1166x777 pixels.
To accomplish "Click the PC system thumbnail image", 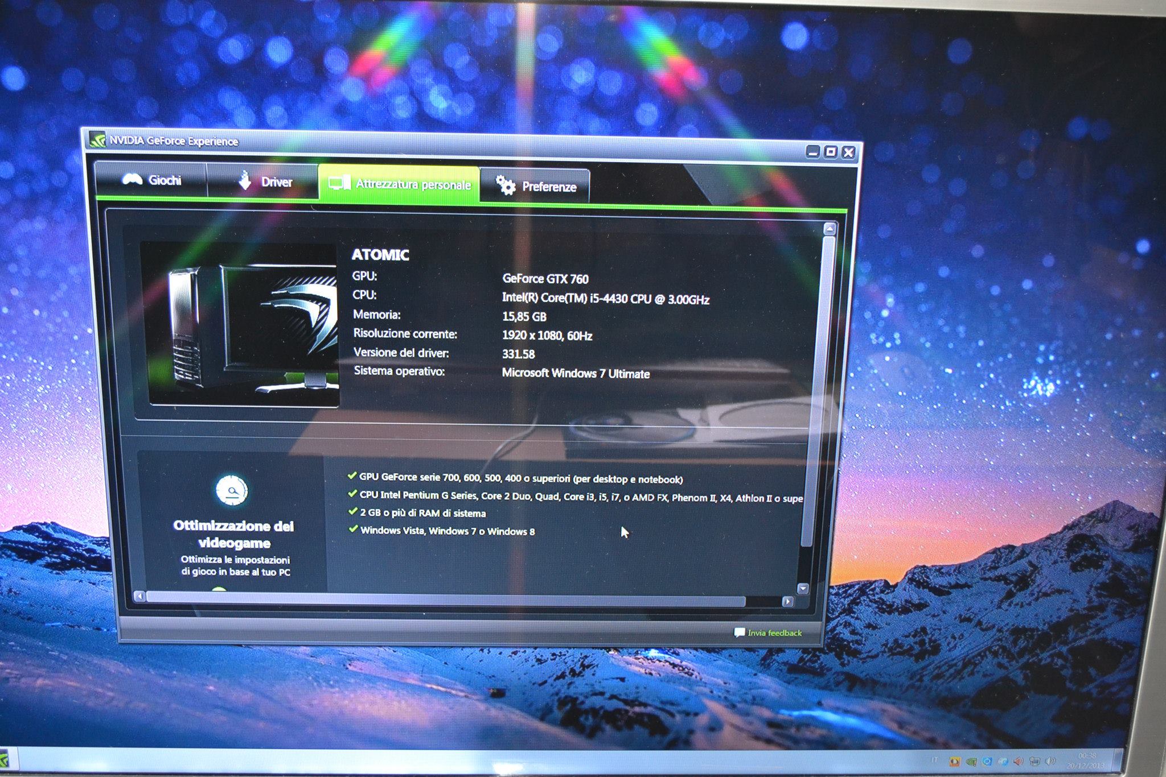I will [240, 324].
